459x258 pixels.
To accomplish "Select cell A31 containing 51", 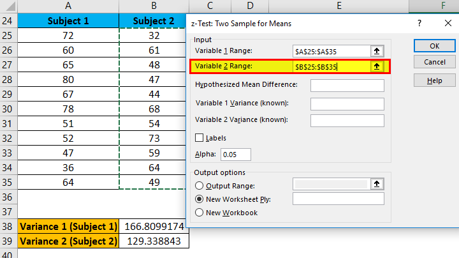I will click(x=68, y=123).
